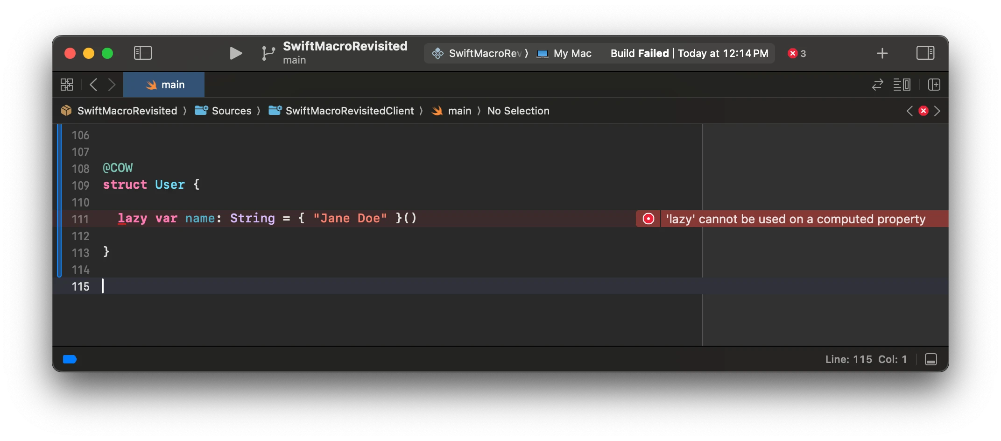
Task: Go forward in editor history
Action: pyautogui.click(x=112, y=85)
